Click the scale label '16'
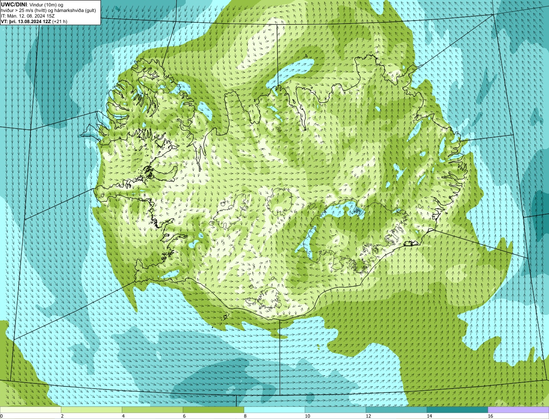This screenshot has height=419, width=549. (490, 416)
